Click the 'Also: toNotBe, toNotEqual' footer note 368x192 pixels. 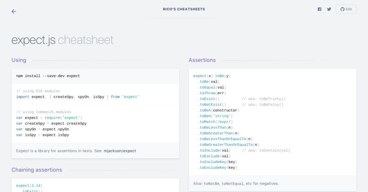click(x=236, y=183)
